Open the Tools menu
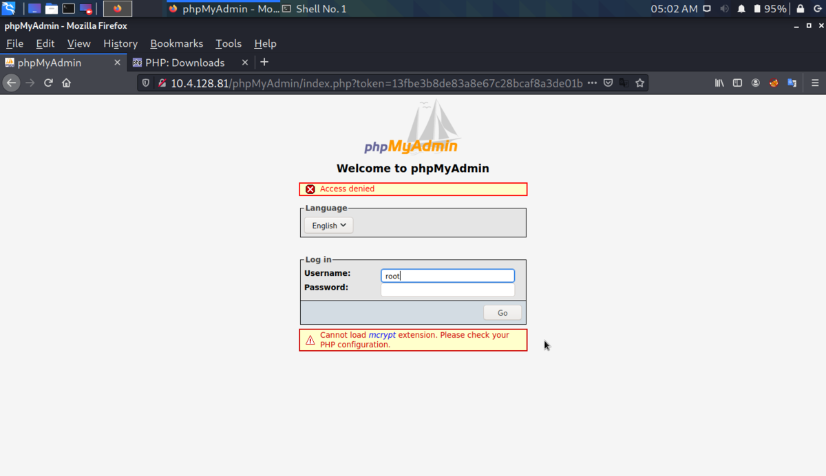The height and width of the screenshot is (476, 826). [229, 43]
